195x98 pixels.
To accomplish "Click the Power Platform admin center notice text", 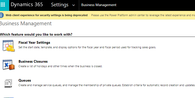I will (x=143, y=15).
